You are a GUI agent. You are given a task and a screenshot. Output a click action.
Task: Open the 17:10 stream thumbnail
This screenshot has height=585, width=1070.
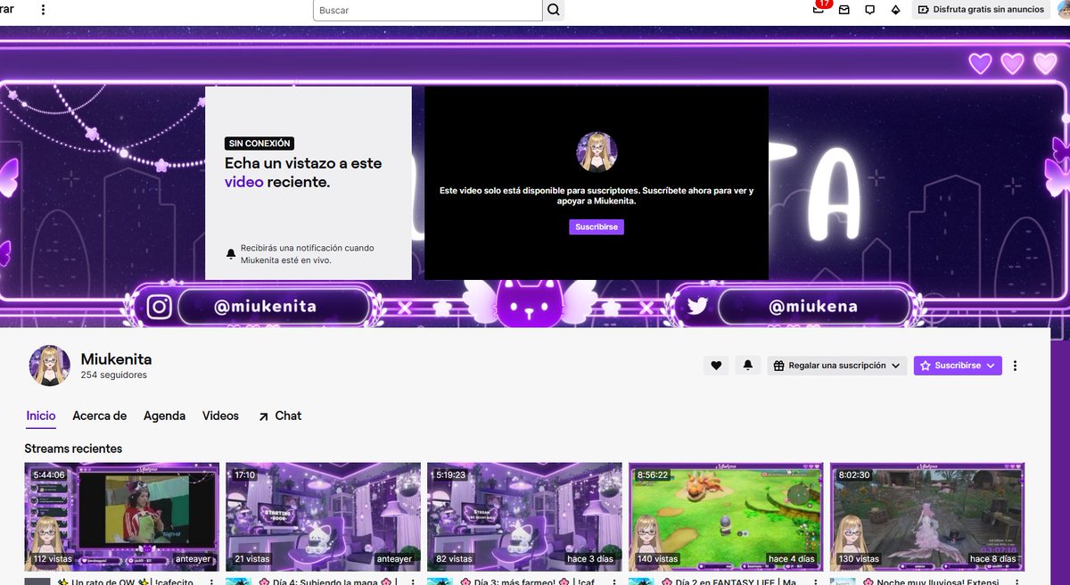[324, 517]
